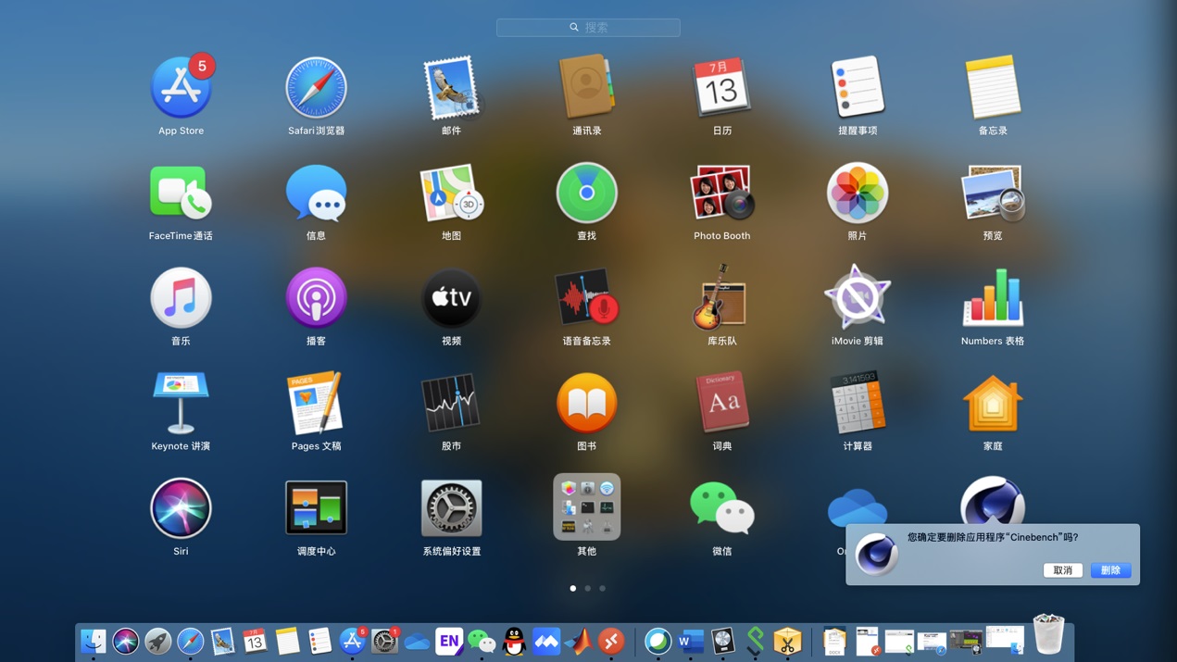Open Safari from the Dock
Image resolution: width=1177 pixels, height=662 pixels.
click(x=191, y=641)
